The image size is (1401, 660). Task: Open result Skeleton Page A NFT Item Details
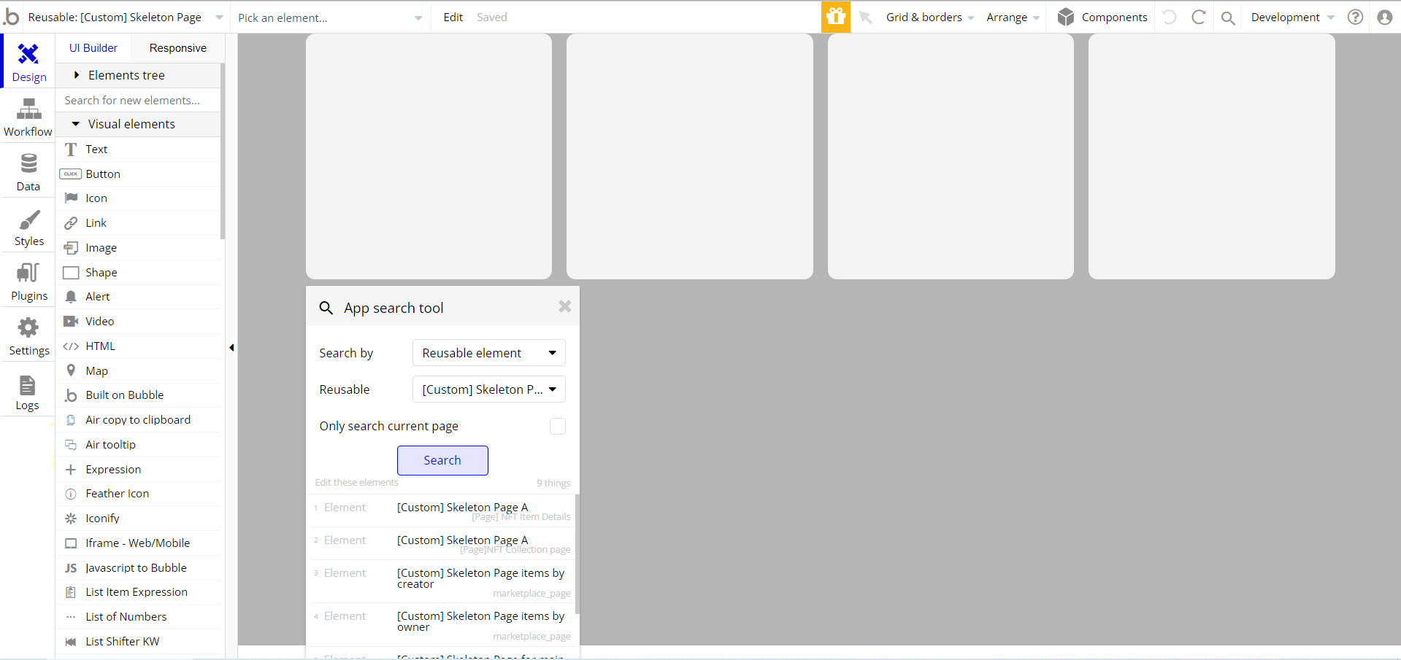(442, 511)
